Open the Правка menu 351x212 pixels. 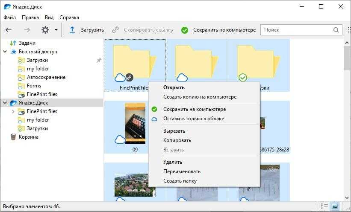click(30, 17)
